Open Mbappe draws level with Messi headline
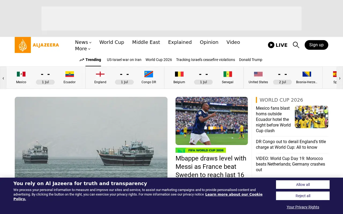 coord(211,166)
